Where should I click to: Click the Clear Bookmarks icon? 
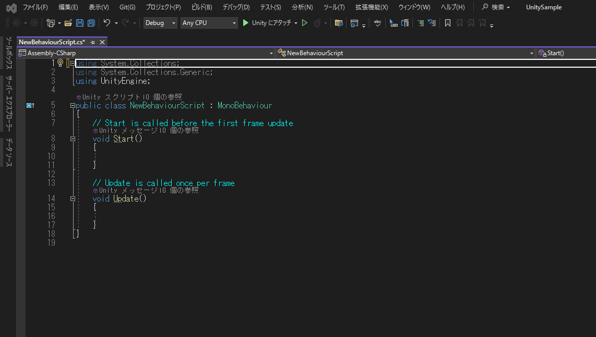point(482,23)
